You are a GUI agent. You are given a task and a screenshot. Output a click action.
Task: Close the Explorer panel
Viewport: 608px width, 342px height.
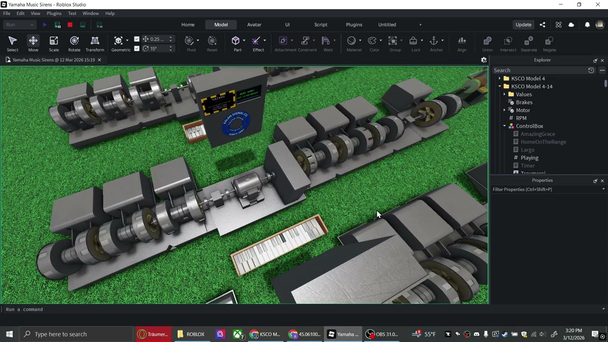click(602, 60)
